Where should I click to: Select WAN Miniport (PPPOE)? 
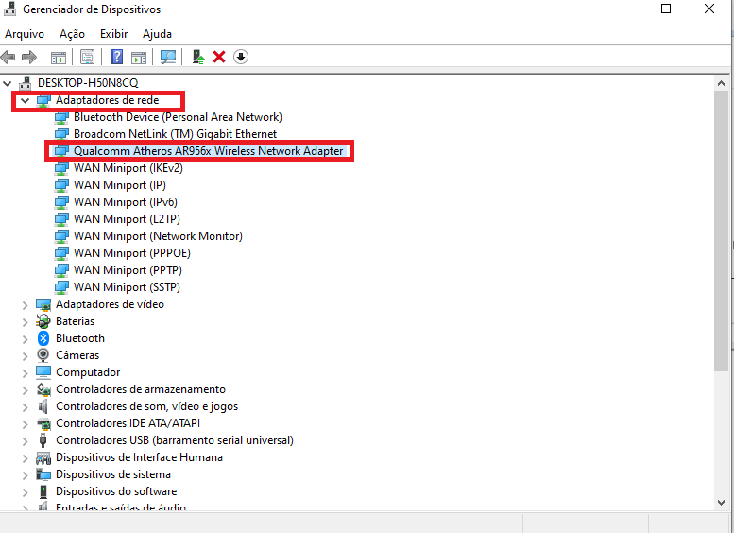click(x=132, y=253)
